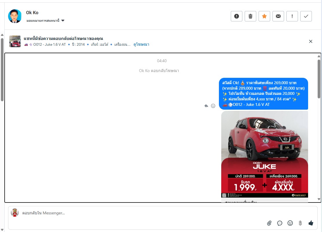Click the Baht payment icon
Viewport: 322px width, 232px height.
click(x=300, y=223)
